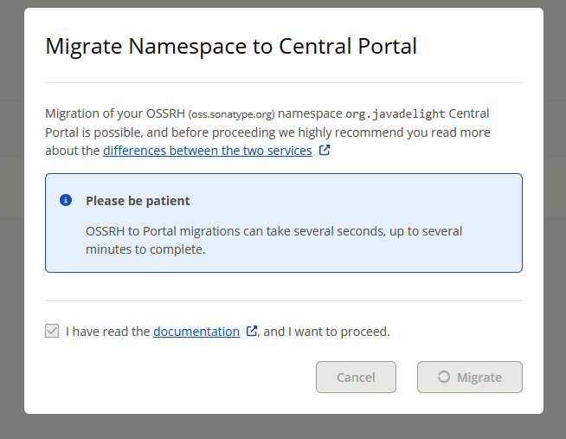Click 'Portal is possible' paragraph line
This screenshot has width=566, height=439.
(x=267, y=132)
